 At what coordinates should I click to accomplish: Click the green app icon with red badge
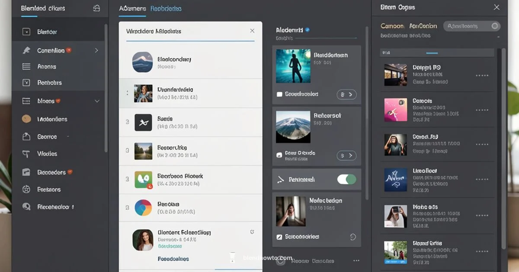(x=143, y=179)
